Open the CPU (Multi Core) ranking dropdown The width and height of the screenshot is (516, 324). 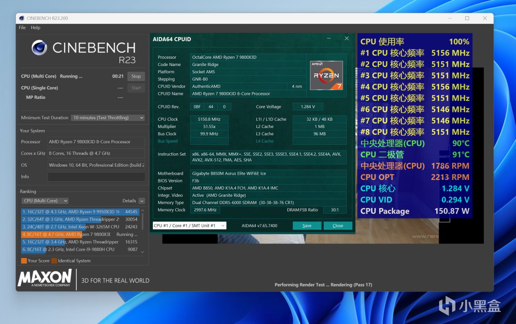pyautogui.click(x=45, y=201)
